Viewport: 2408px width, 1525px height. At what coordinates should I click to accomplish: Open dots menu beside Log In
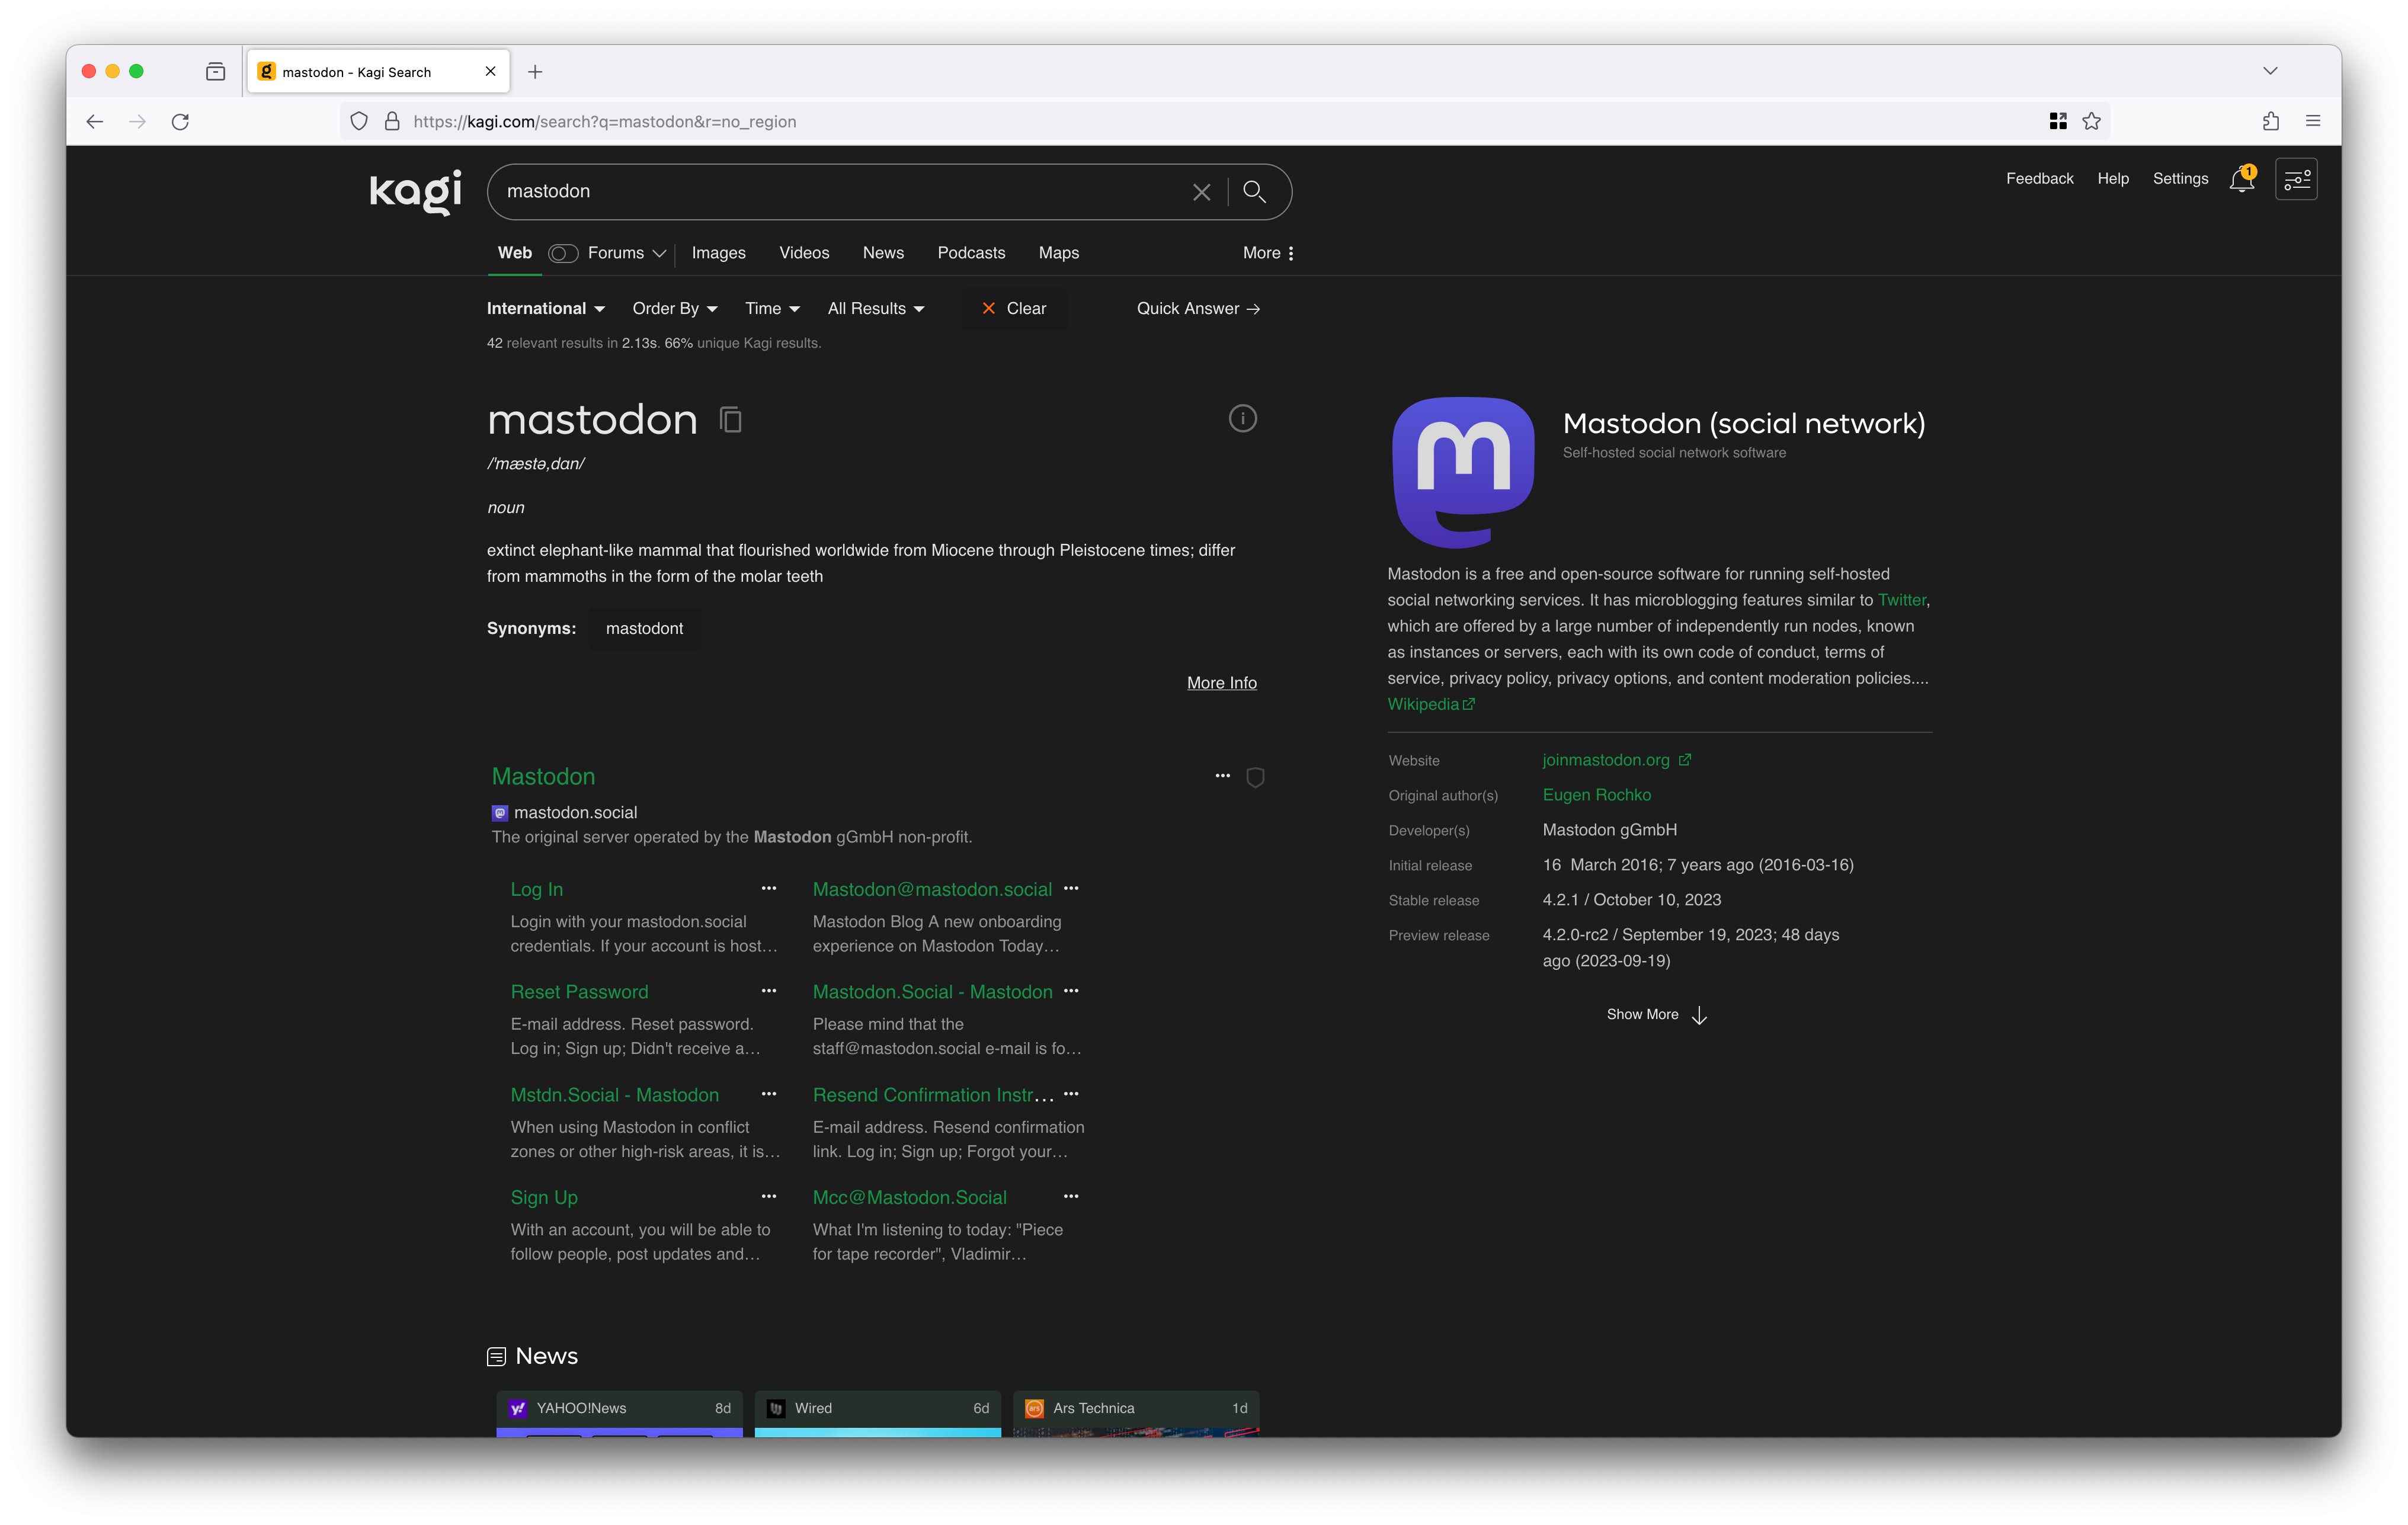coord(768,888)
